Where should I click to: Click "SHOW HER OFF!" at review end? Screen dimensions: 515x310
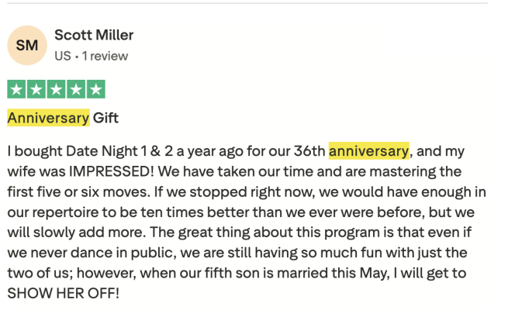coord(65,294)
